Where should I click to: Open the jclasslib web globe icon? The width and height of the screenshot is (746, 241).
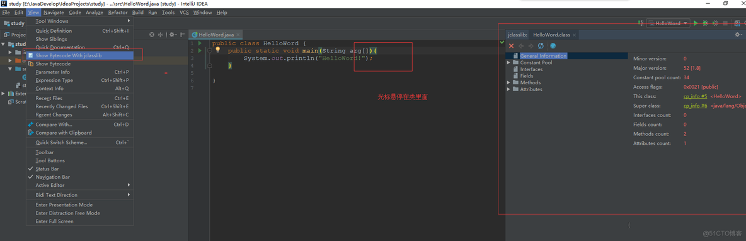(x=553, y=46)
